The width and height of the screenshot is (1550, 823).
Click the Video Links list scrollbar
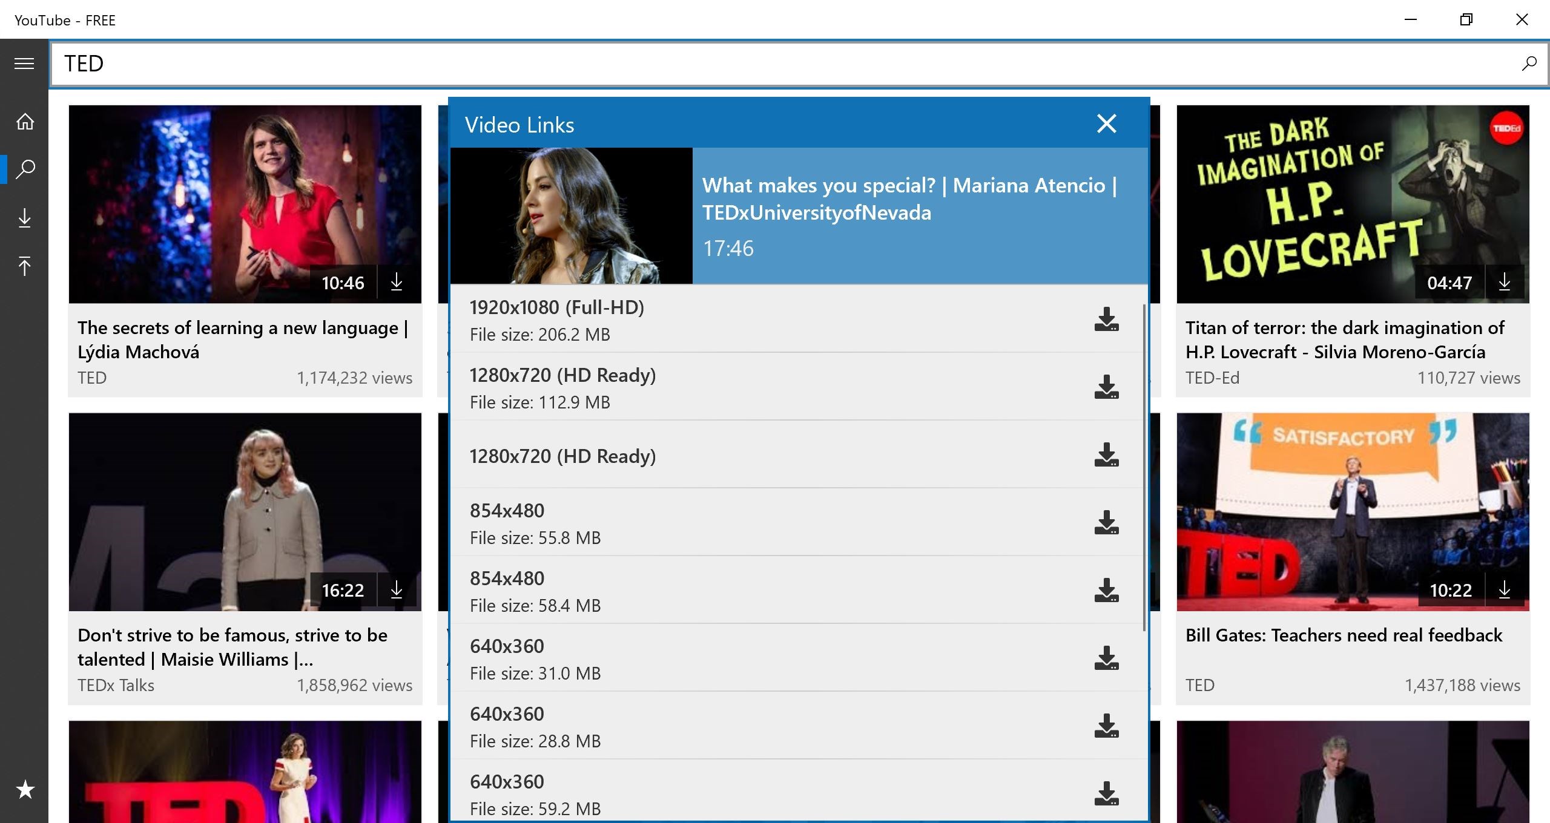coord(1144,466)
